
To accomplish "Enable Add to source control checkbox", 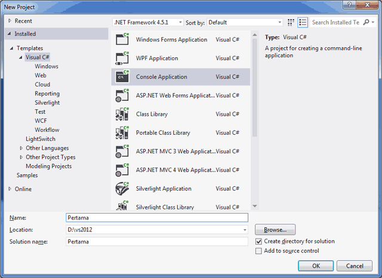I will (258, 251).
